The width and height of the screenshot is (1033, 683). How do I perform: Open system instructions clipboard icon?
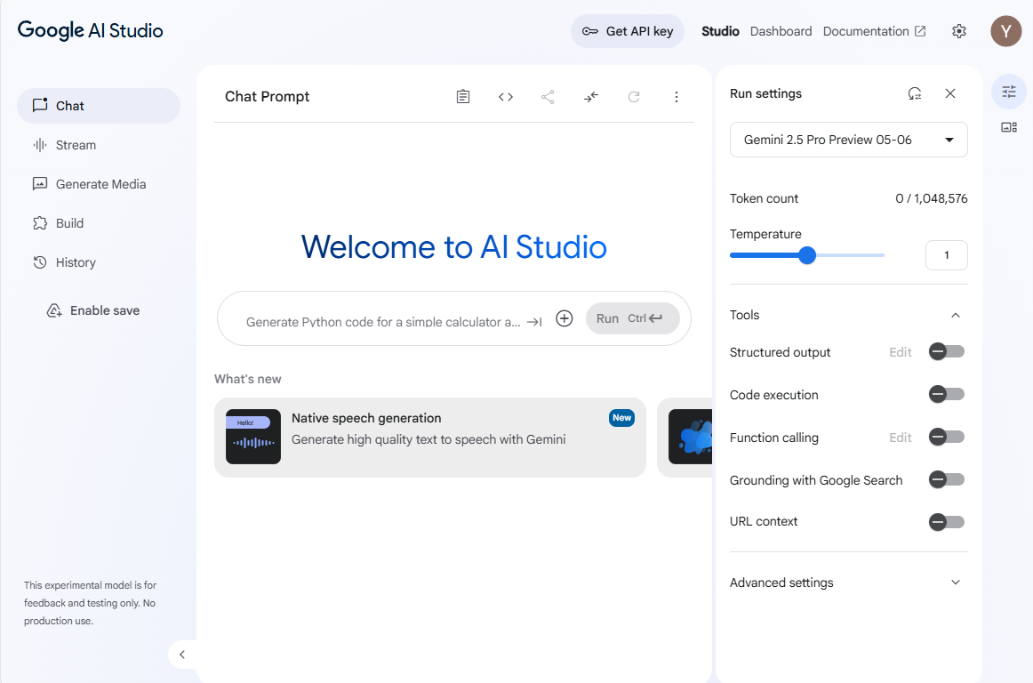click(463, 97)
